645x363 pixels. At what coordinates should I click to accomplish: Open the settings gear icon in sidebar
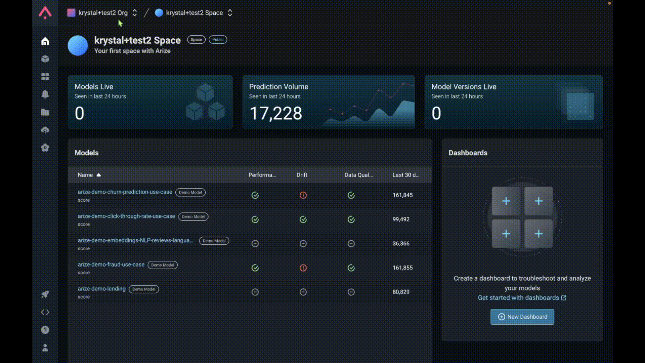tap(45, 148)
